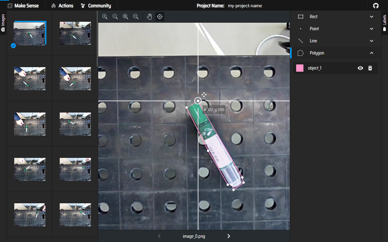Open the Community menu
388x242 pixels.
click(96, 6)
